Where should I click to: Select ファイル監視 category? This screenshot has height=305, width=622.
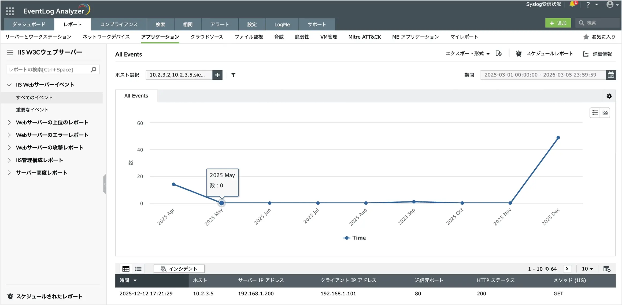249,37
